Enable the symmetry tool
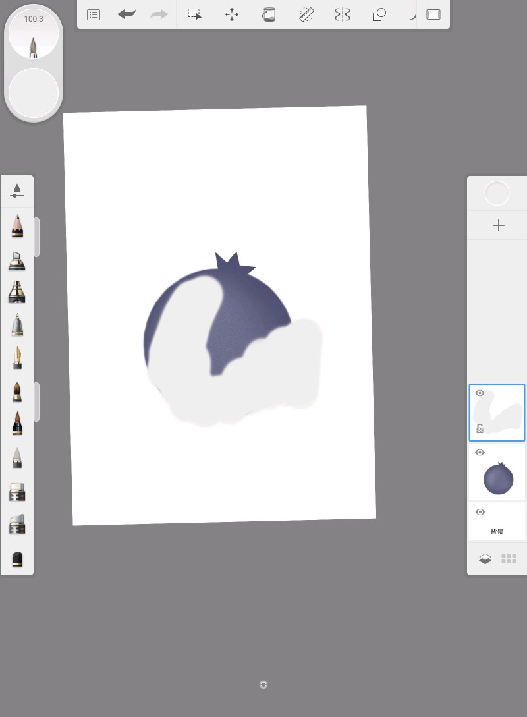Viewport: 527px width, 717px height. 343,14
